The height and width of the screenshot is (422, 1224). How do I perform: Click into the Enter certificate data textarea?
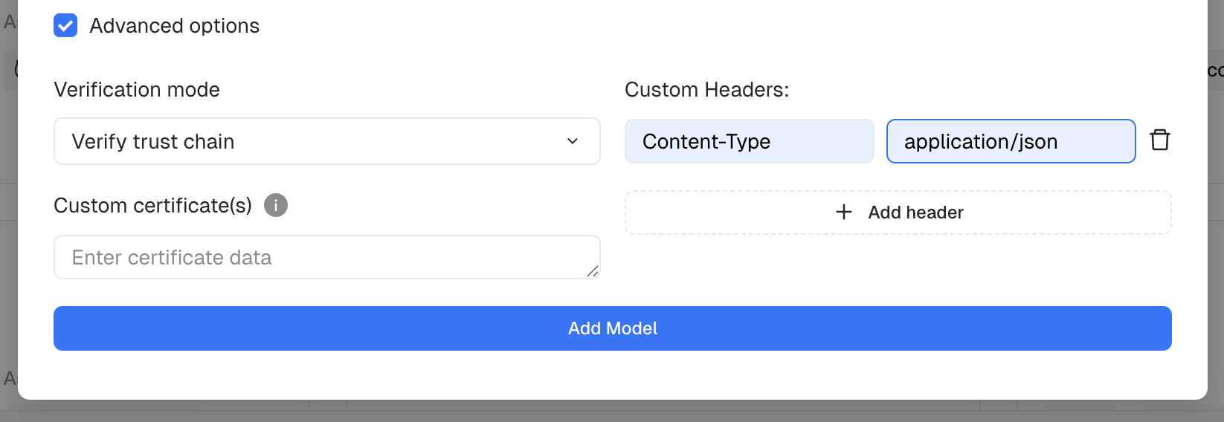point(327,257)
